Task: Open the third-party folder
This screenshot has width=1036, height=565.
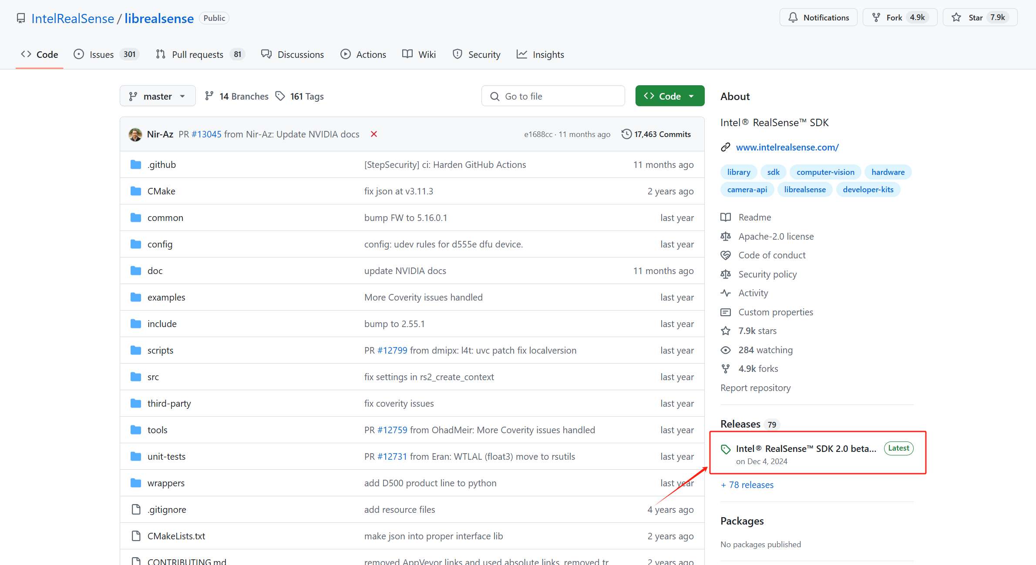Action: 169,403
